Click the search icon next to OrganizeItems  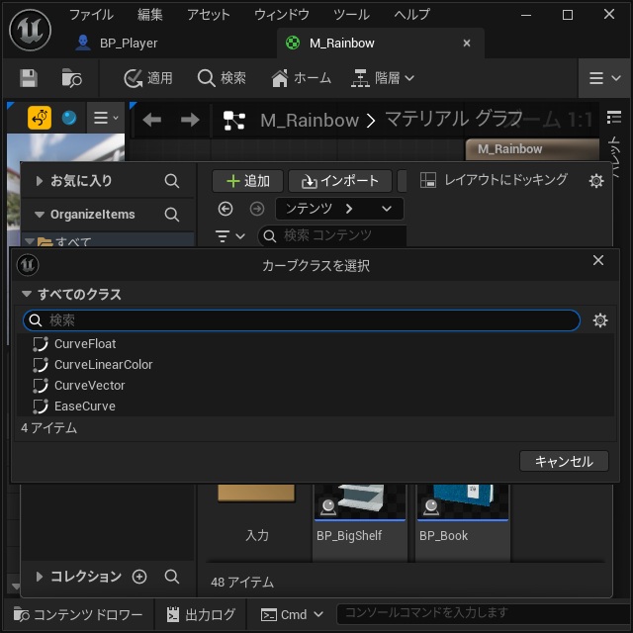click(x=171, y=214)
